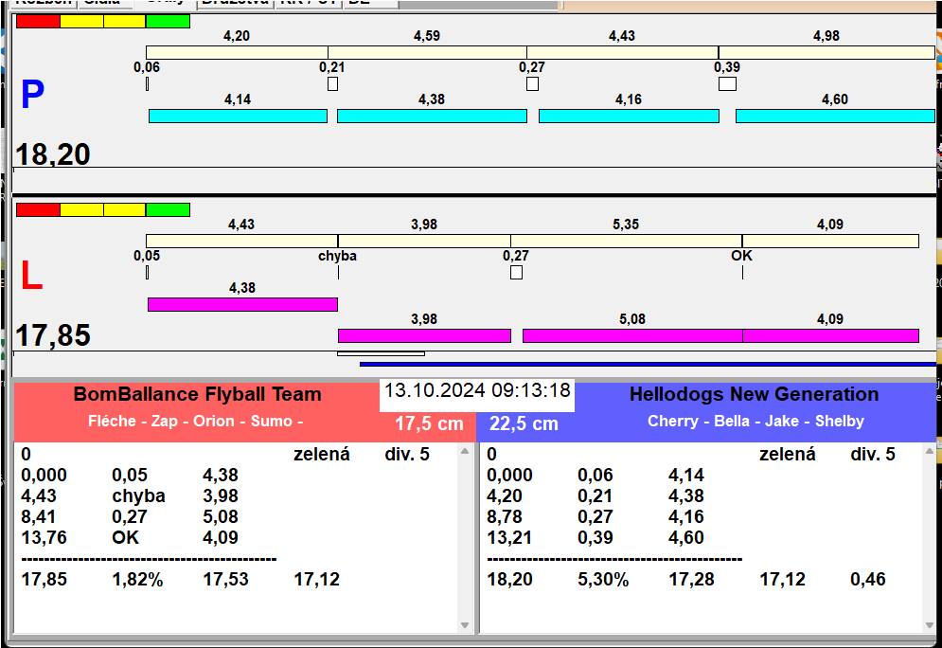
Task: Click lane L pass marker box under 0,27
Action: click(x=516, y=272)
